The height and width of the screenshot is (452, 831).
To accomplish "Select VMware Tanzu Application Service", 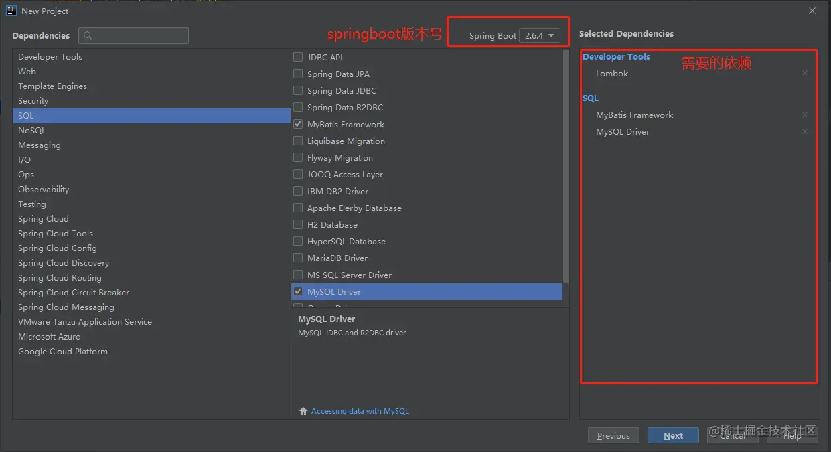I will click(151, 321).
